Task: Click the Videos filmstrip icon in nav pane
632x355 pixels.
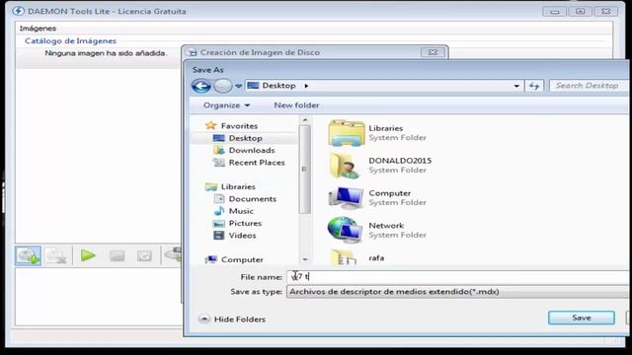Action: [x=219, y=236]
